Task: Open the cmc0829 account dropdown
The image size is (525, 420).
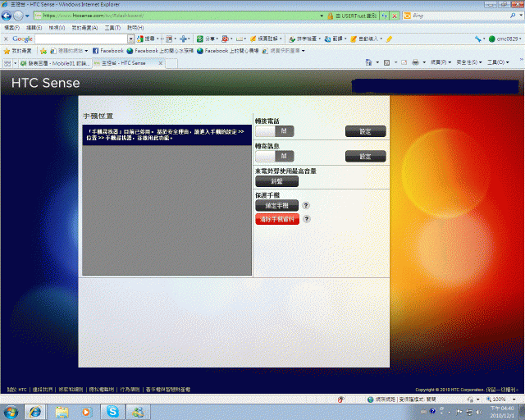Action: (x=505, y=39)
